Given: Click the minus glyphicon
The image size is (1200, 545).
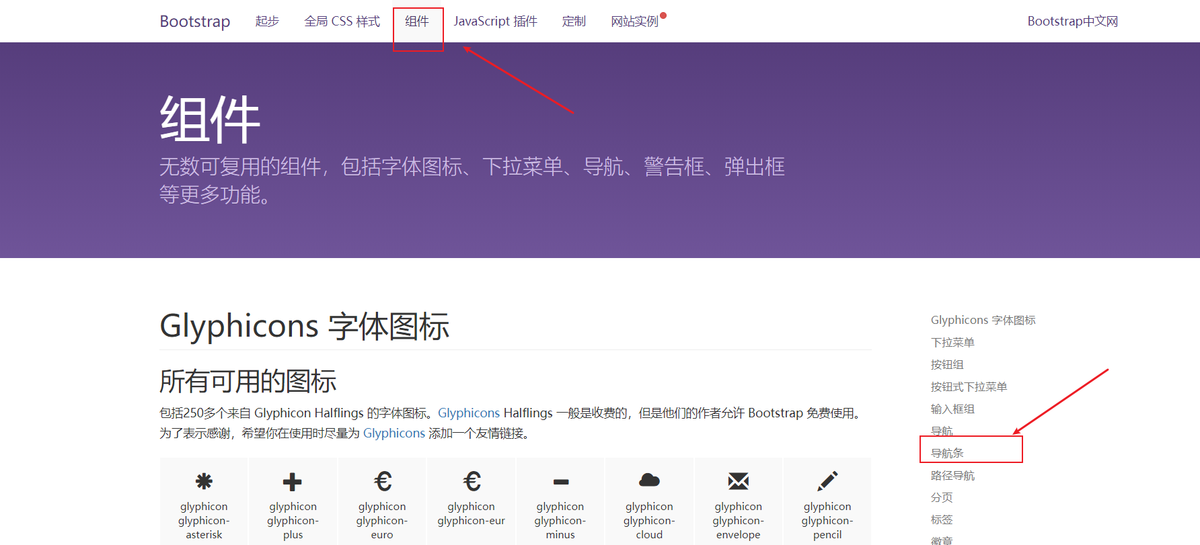Looking at the screenshot, I should coord(561,482).
